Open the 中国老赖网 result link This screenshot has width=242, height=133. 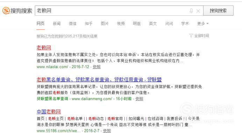pos(49,111)
